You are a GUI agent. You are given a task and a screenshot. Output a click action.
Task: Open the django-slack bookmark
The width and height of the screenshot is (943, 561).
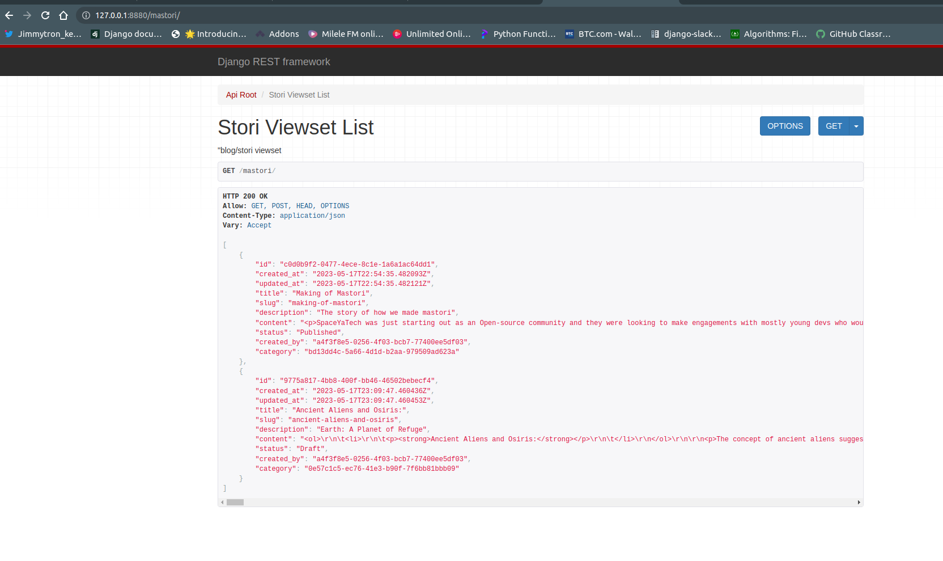point(687,34)
